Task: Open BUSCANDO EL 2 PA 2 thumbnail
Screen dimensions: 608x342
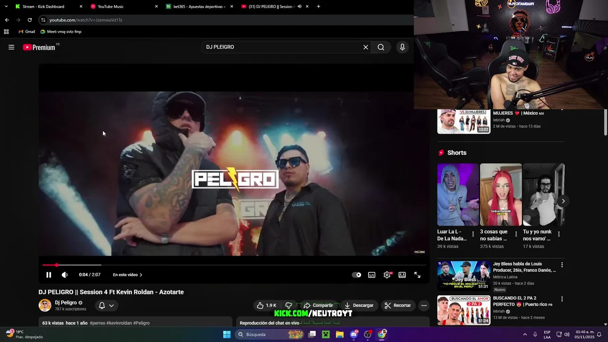Action: click(464, 310)
